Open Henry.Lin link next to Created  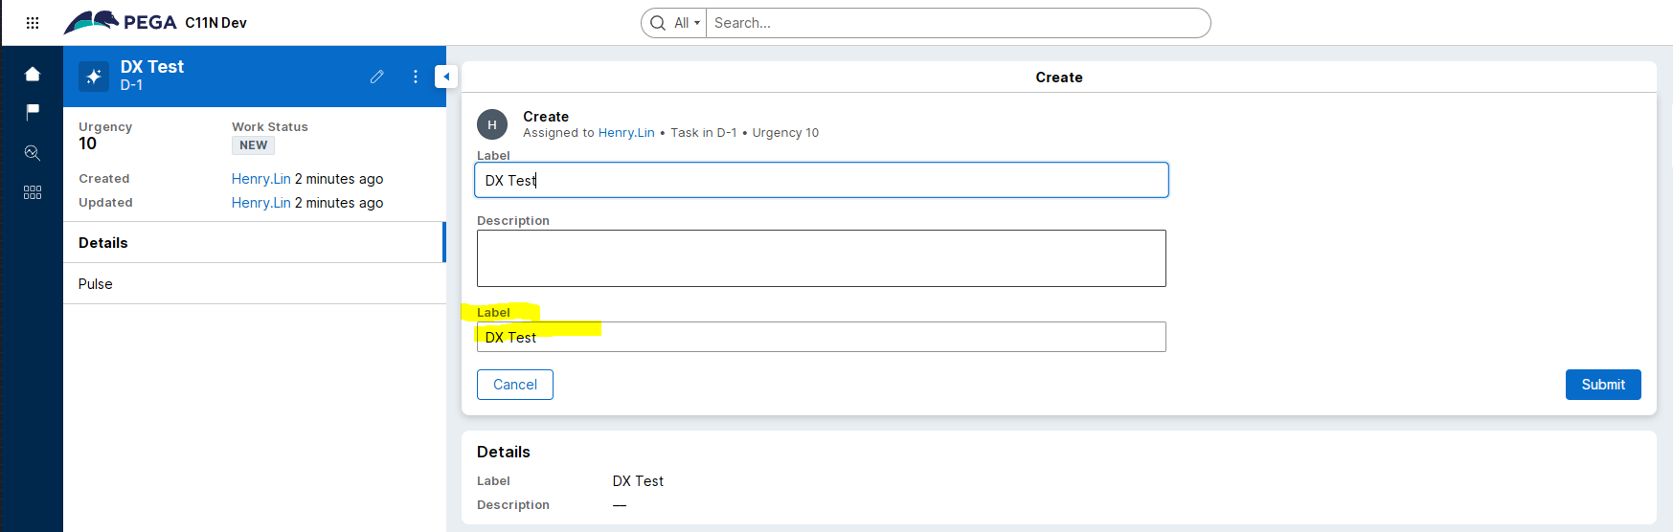(x=260, y=179)
